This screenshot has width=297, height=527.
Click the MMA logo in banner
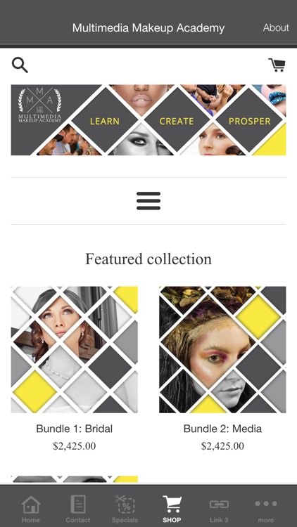click(x=39, y=105)
